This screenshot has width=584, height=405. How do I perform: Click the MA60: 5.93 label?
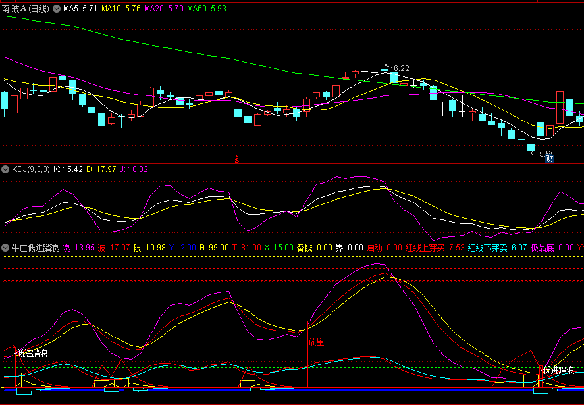pos(206,9)
